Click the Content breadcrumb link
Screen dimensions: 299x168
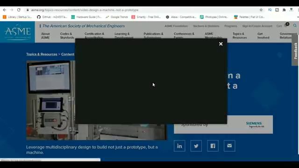tap(68, 54)
